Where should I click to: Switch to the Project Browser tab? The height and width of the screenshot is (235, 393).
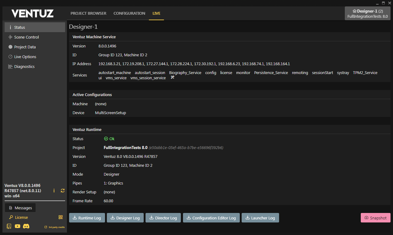coord(88,13)
